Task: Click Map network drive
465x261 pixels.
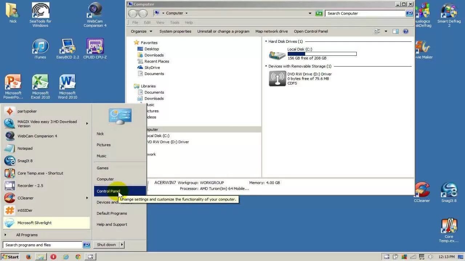Action: point(271,32)
